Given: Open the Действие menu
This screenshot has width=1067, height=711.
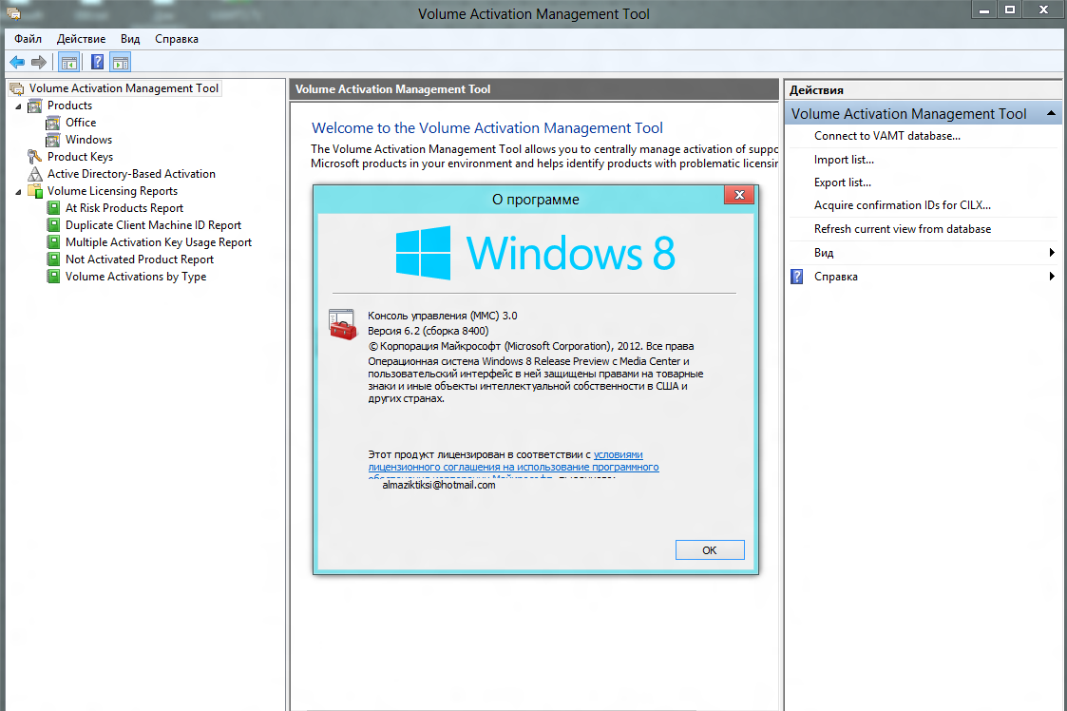Looking at the screenshot, I should [81, 39].
